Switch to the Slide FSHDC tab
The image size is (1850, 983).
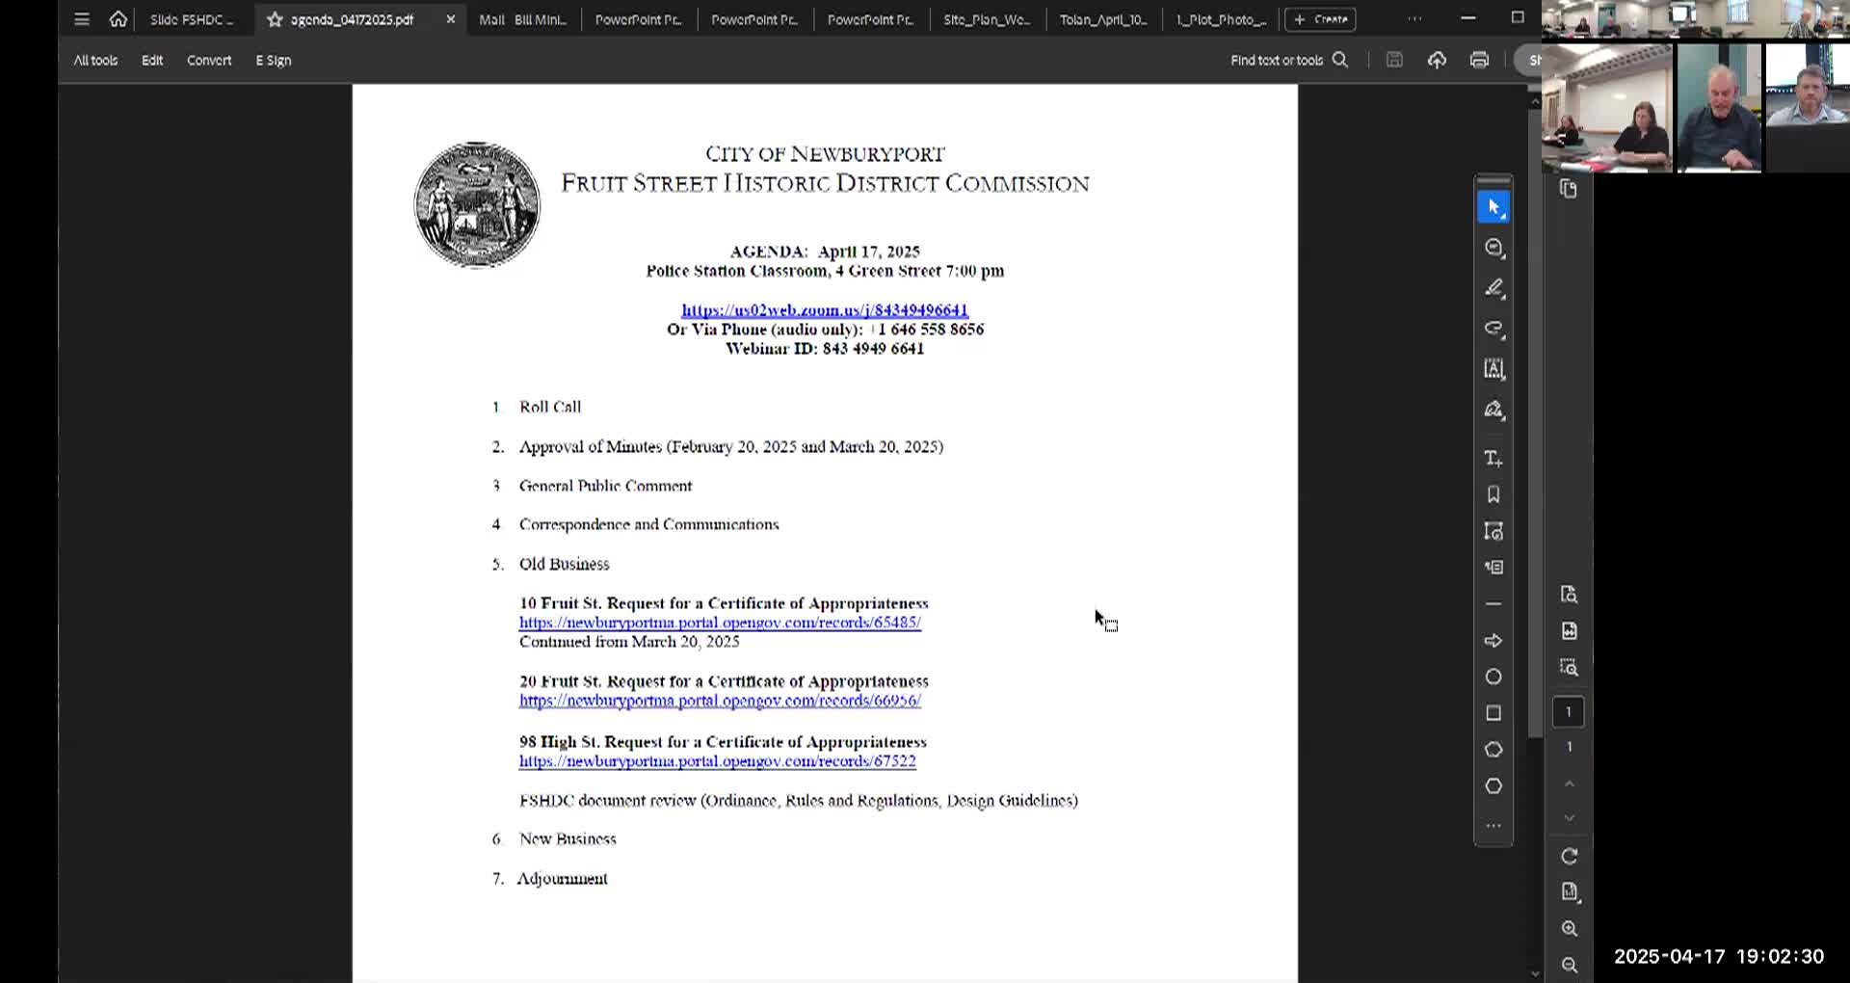click(x=192, y=19)
